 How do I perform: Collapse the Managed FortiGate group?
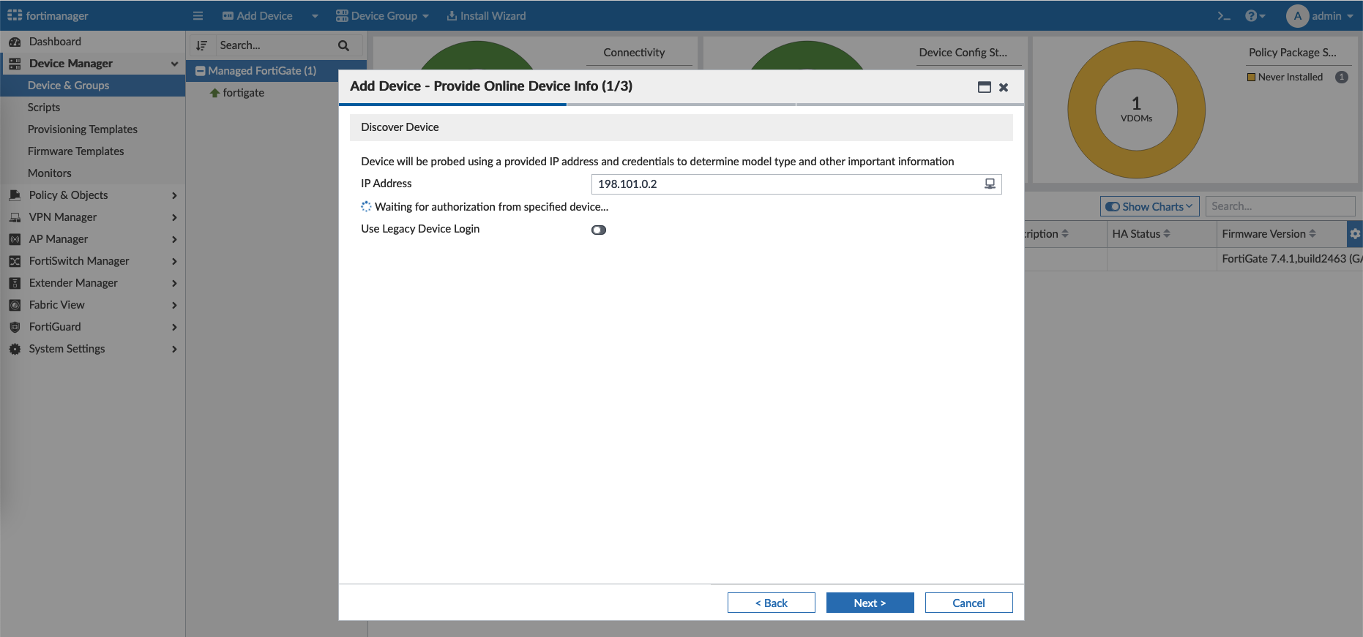tap(200, 71)
